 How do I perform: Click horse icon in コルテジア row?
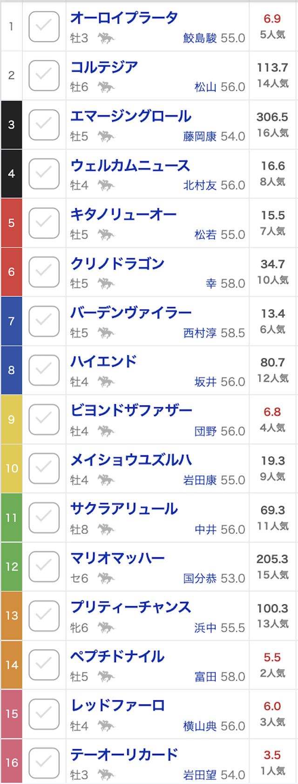pyautogui.click(x=106, y=87)
